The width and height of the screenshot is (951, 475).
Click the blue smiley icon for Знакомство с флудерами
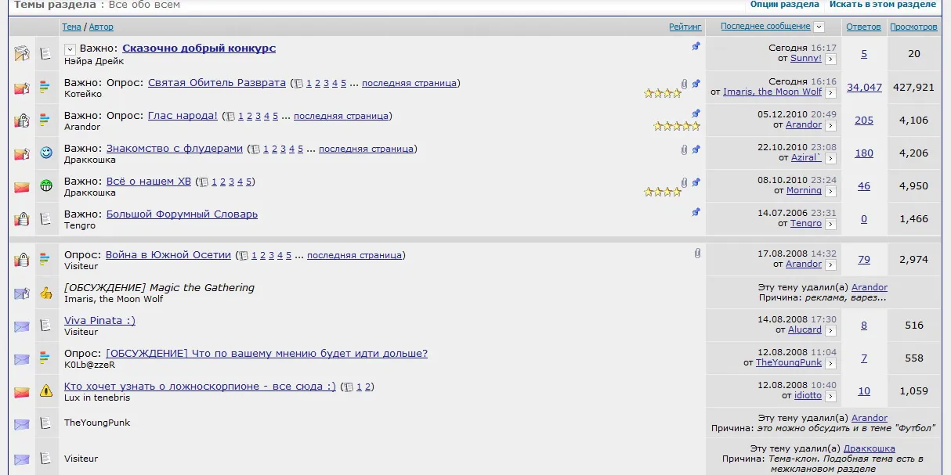tap(46, 153)
